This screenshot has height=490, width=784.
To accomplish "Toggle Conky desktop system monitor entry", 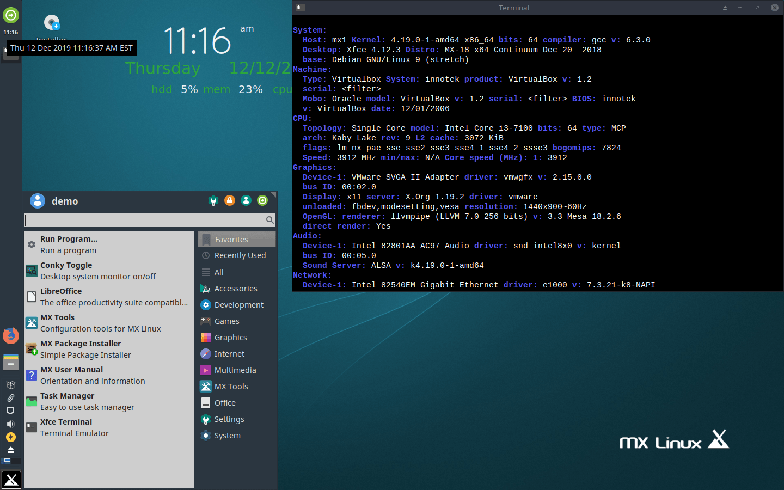I will [x=109, y=271].
